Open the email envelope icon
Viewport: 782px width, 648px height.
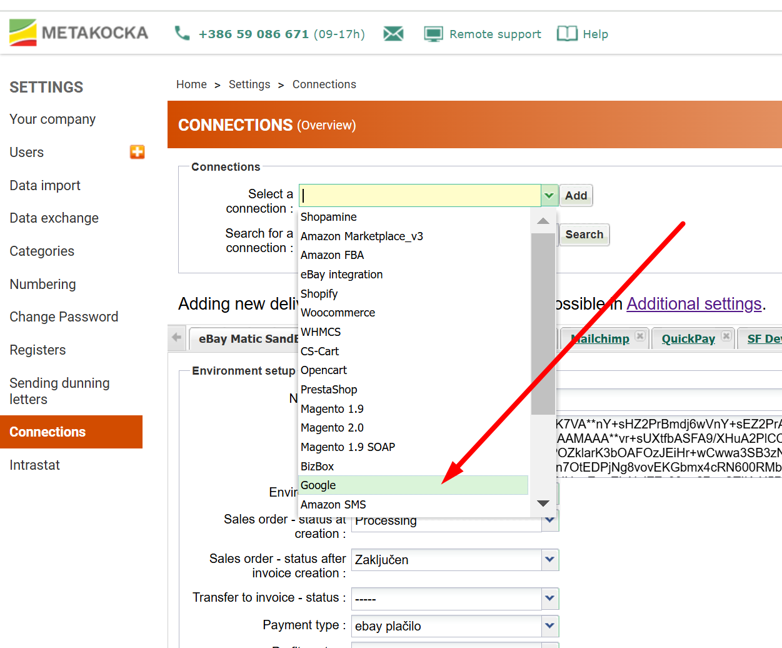(393, 34)
